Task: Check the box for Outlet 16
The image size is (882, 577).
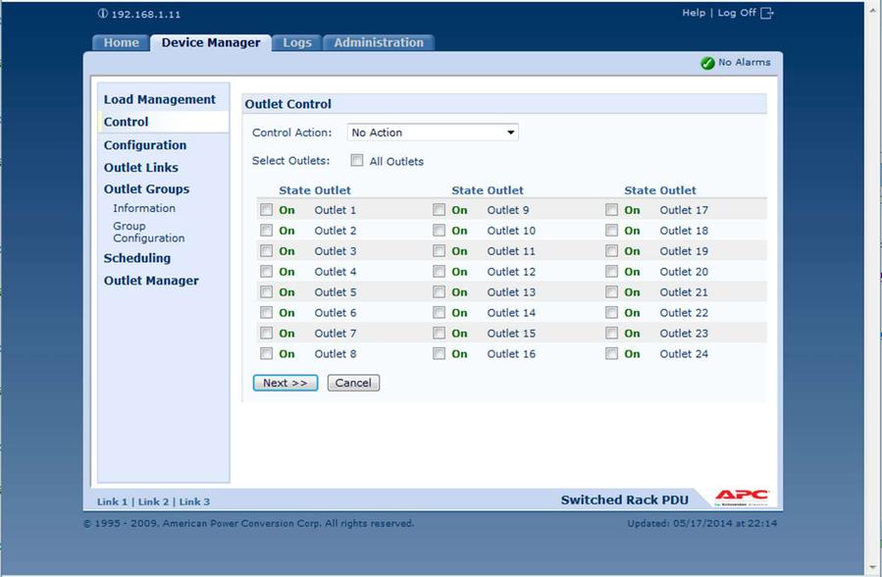Action: pos(439,354)
